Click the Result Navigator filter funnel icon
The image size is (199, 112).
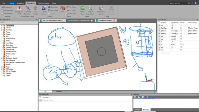[x=40, y=97]
